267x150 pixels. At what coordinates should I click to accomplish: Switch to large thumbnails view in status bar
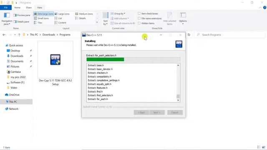pos(264,147)
